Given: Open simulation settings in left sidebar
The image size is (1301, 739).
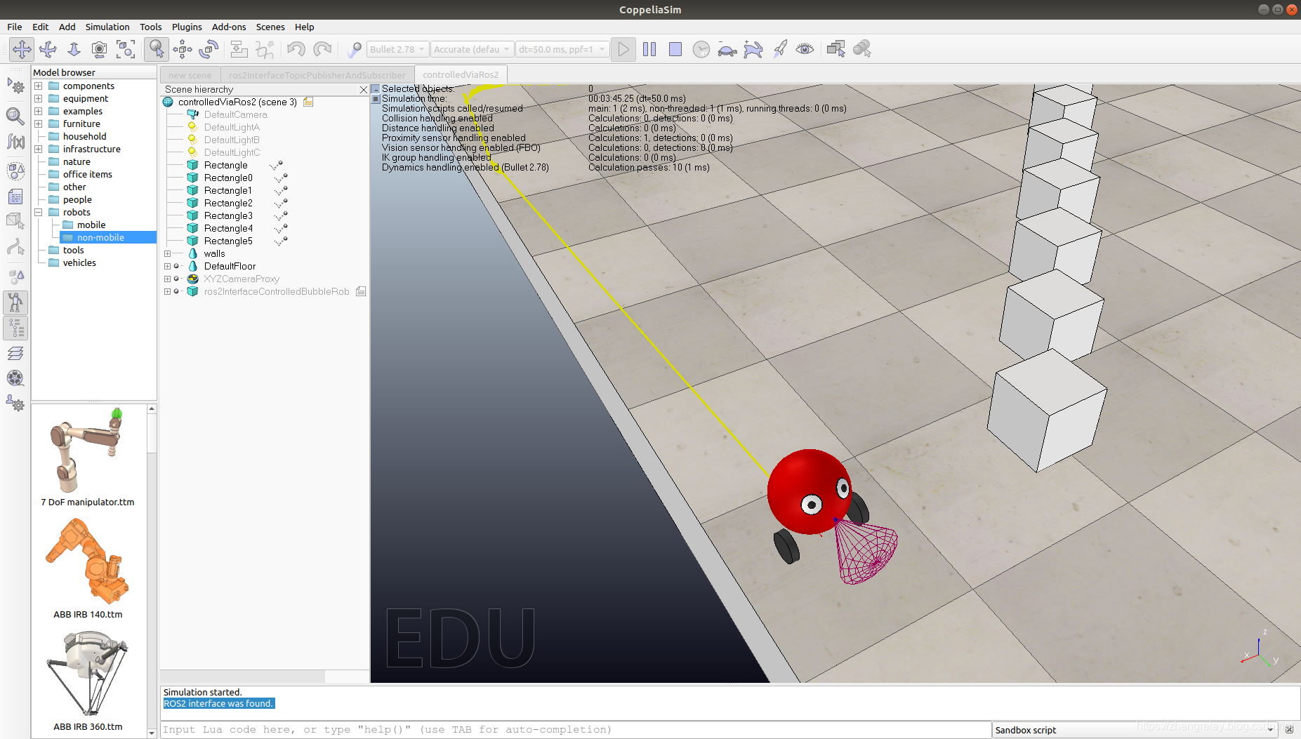Looking at the screenshot, I should coord(15,86).
